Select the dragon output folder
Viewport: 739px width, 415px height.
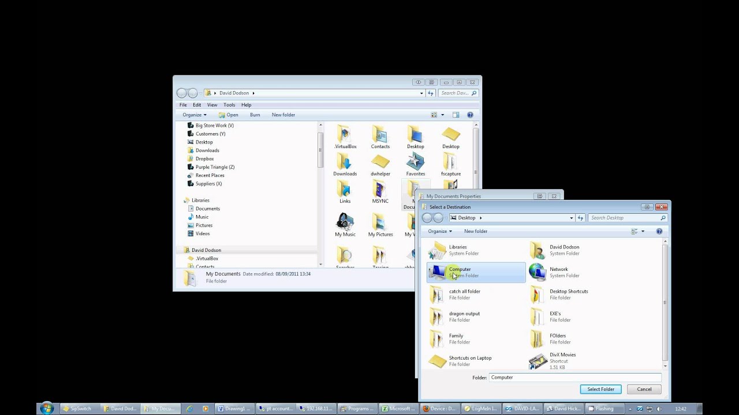[476, 316]
